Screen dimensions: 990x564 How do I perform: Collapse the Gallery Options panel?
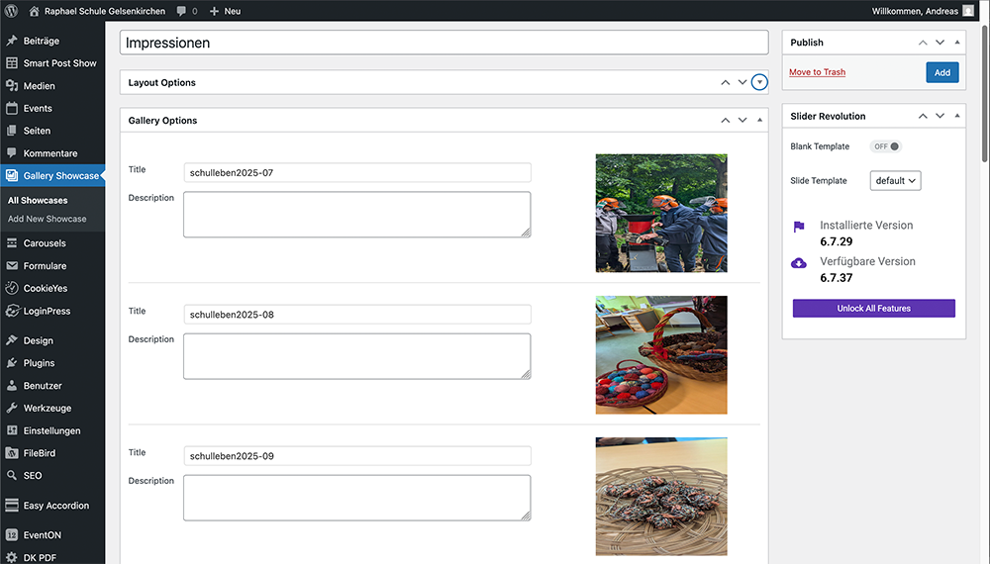click(x=759, y=120)
